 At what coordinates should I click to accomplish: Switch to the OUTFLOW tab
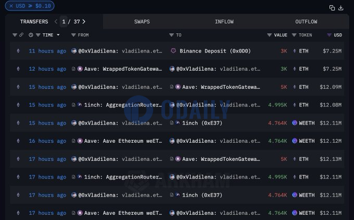[x=306, y=22]
